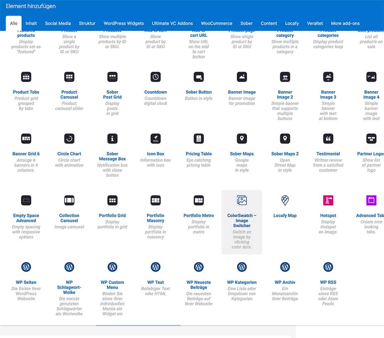This screenshot has width=384, height=338.
Task: Click the Portfolio Masonry icon
Action: tap(155, 200)
